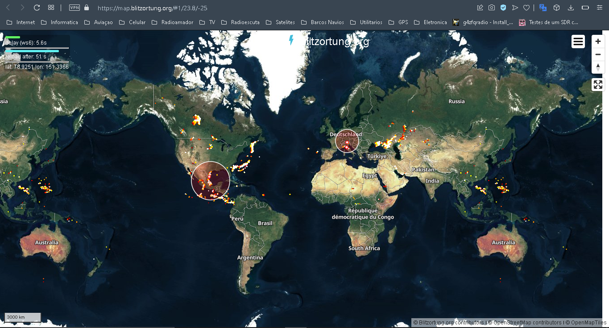Click the OpenMapTiles attribution link
Image resolution: width=609 pixels, height=328 pixels.
click(x=589, y=323)
